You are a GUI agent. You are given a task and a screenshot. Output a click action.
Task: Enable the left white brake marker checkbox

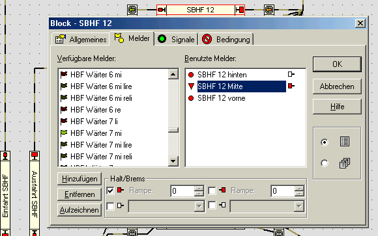[x=110, y=206]
